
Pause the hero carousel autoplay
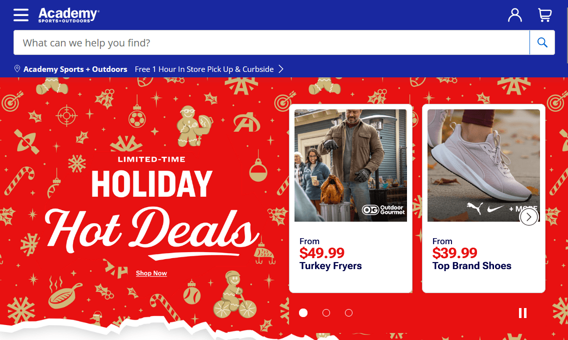click(x=522, y=313)
